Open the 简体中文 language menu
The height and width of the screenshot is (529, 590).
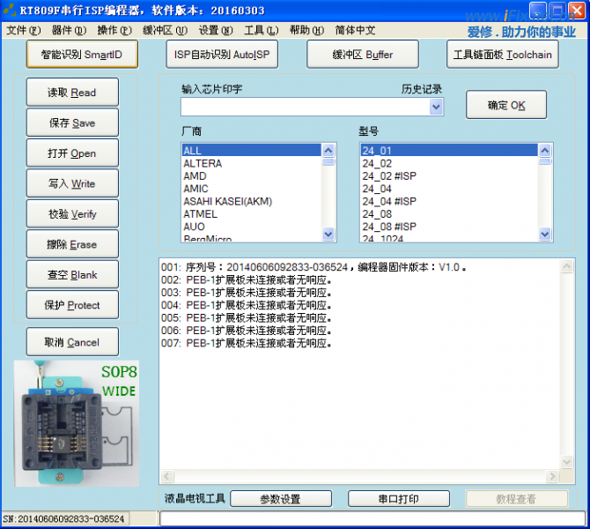point(355,30)
